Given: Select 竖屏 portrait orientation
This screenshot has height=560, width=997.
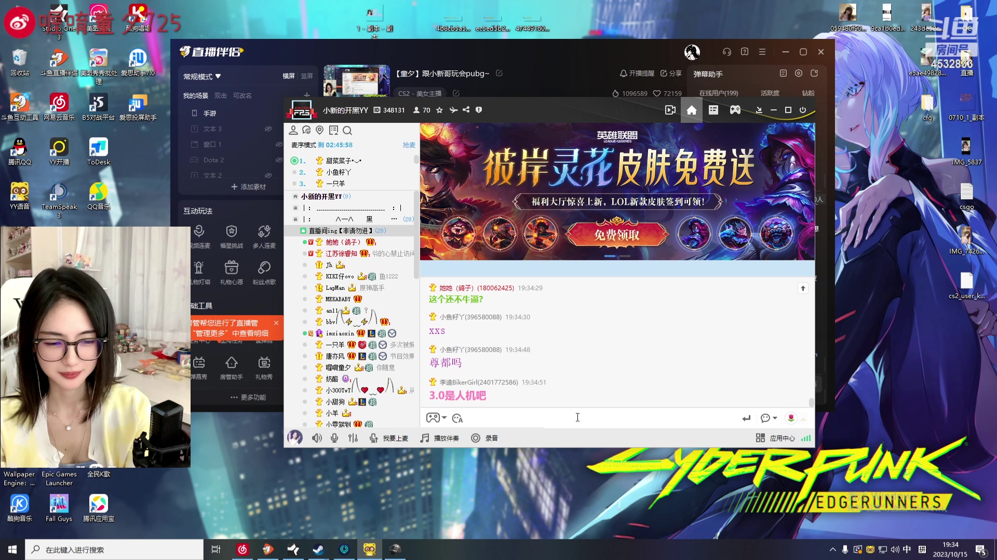Looking at the screenshot, I should pyautogui.click(x=306, y=76).
